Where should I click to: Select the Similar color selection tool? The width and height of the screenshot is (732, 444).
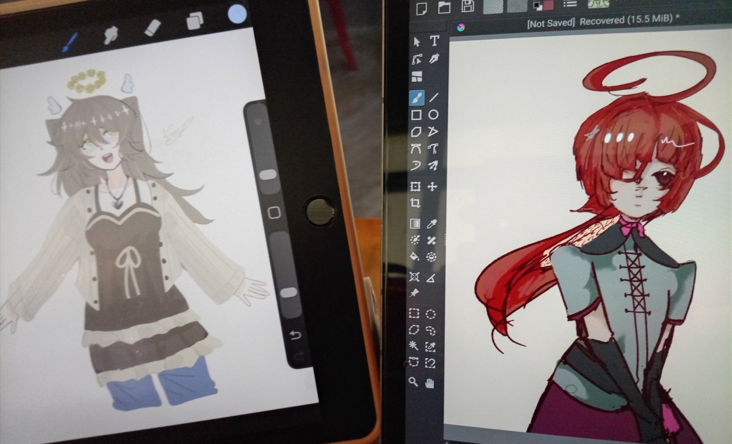click(431, 346)
